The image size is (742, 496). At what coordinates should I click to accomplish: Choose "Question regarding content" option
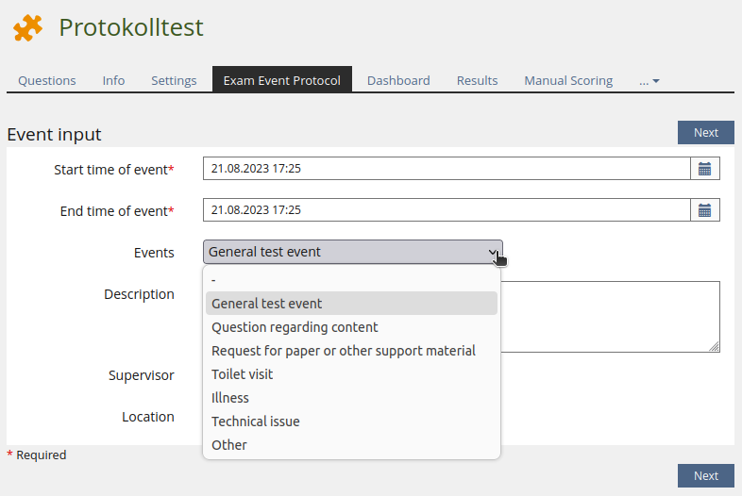(x=295, y=327)
